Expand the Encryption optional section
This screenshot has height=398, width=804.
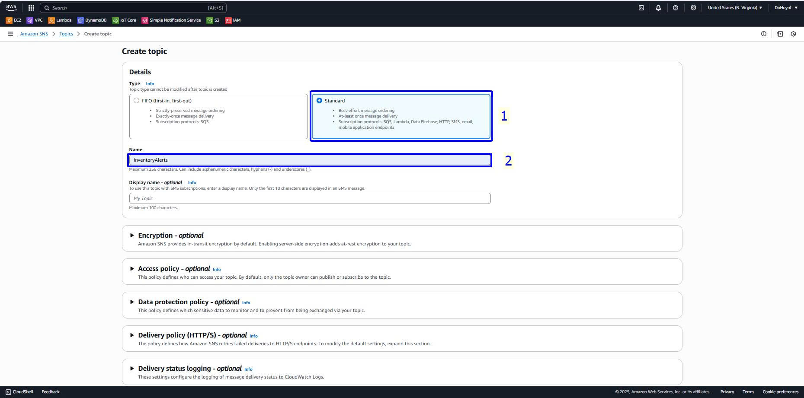132,236
